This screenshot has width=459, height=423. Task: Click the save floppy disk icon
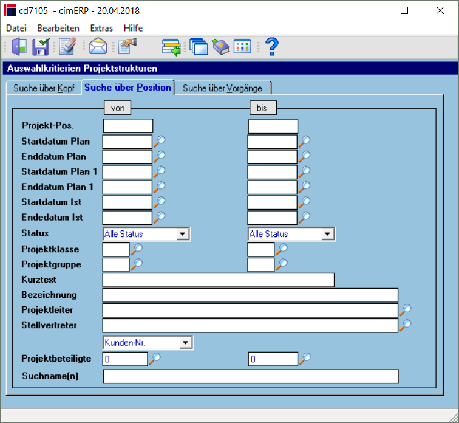(x=41, y=47)
